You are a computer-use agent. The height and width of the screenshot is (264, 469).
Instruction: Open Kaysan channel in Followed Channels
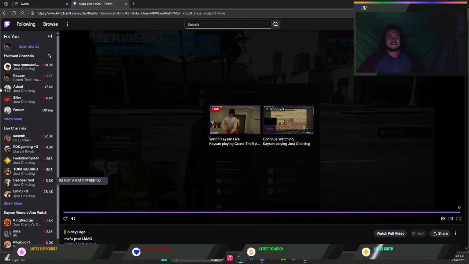(x=29, y=78)
